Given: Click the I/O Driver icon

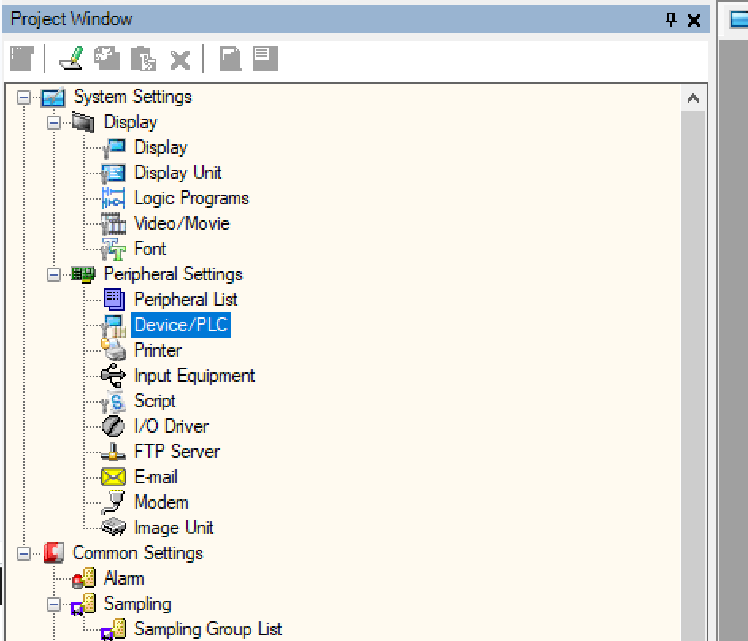Looking at the screenshot, I should (x=113, y=426).
